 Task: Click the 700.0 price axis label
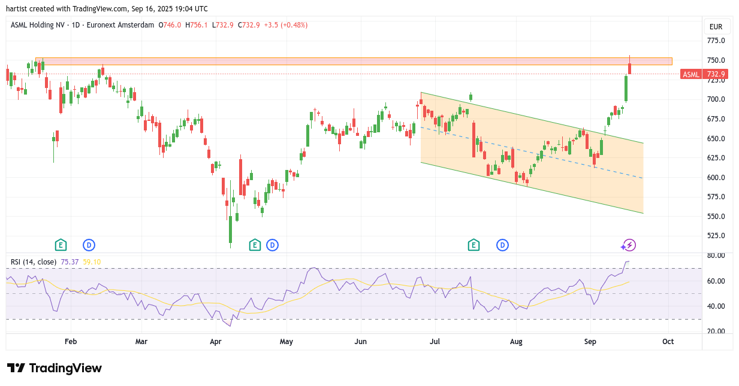point(716,99)
